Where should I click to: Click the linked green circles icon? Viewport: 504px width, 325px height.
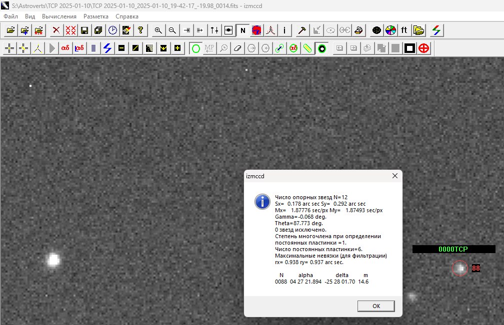(x=279, y=48)
